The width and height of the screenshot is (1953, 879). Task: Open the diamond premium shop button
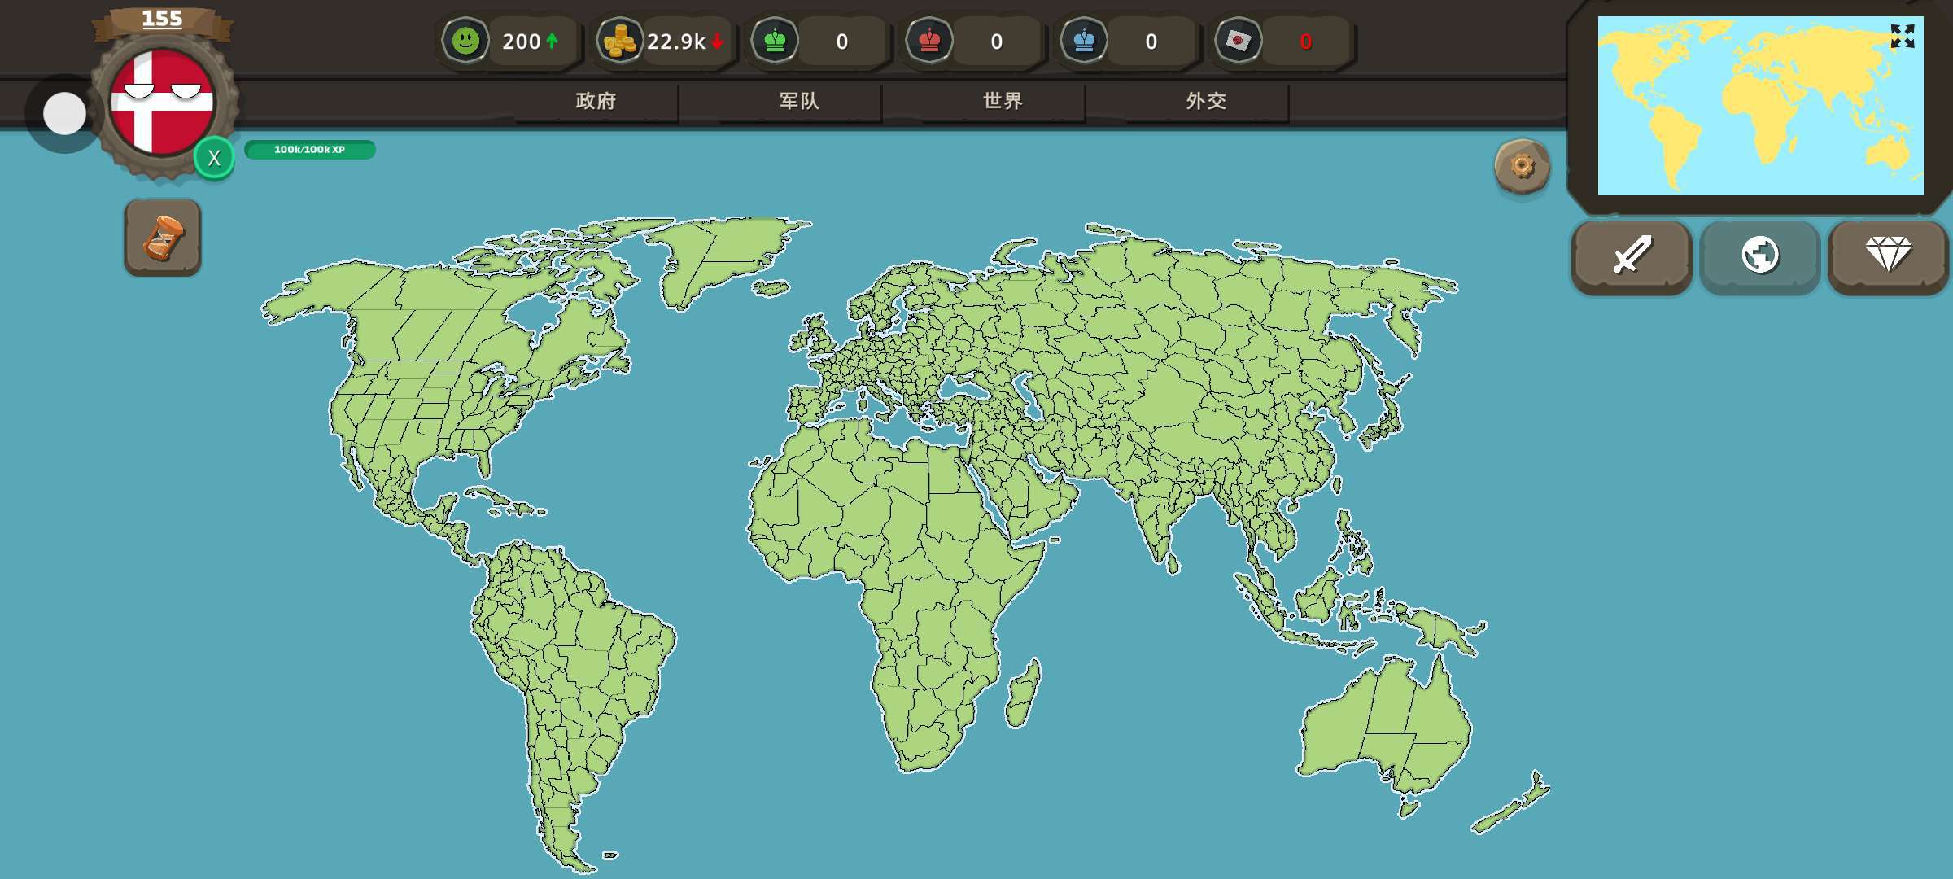tap(1888, 256)
